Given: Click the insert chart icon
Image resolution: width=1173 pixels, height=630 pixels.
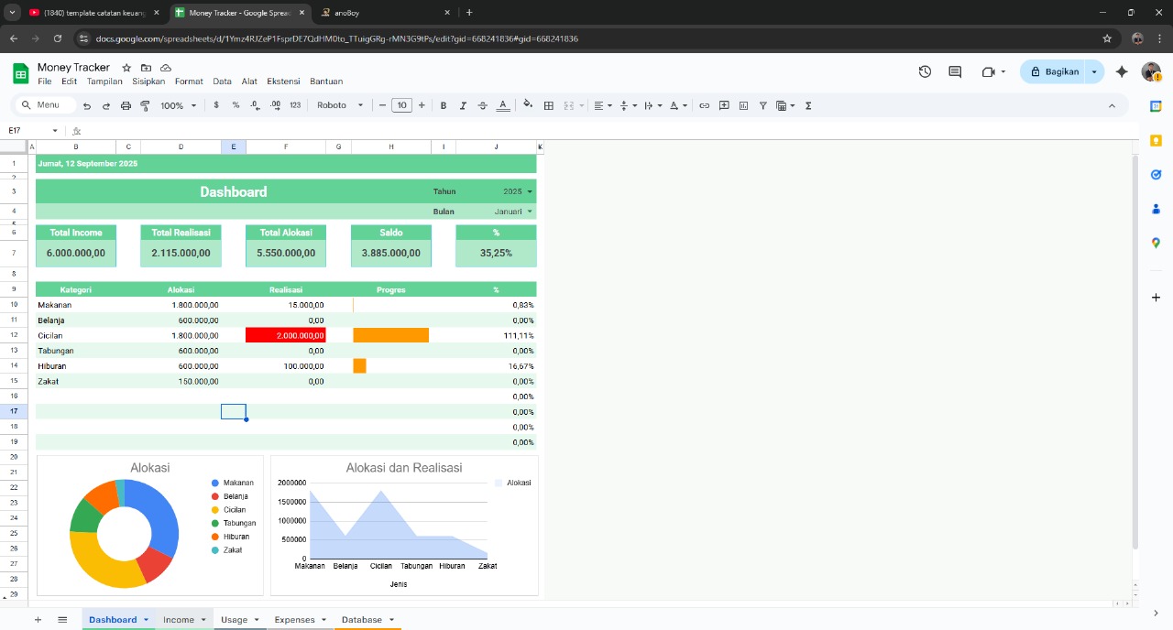Looking at the screenshot, I should pos(743,105).
